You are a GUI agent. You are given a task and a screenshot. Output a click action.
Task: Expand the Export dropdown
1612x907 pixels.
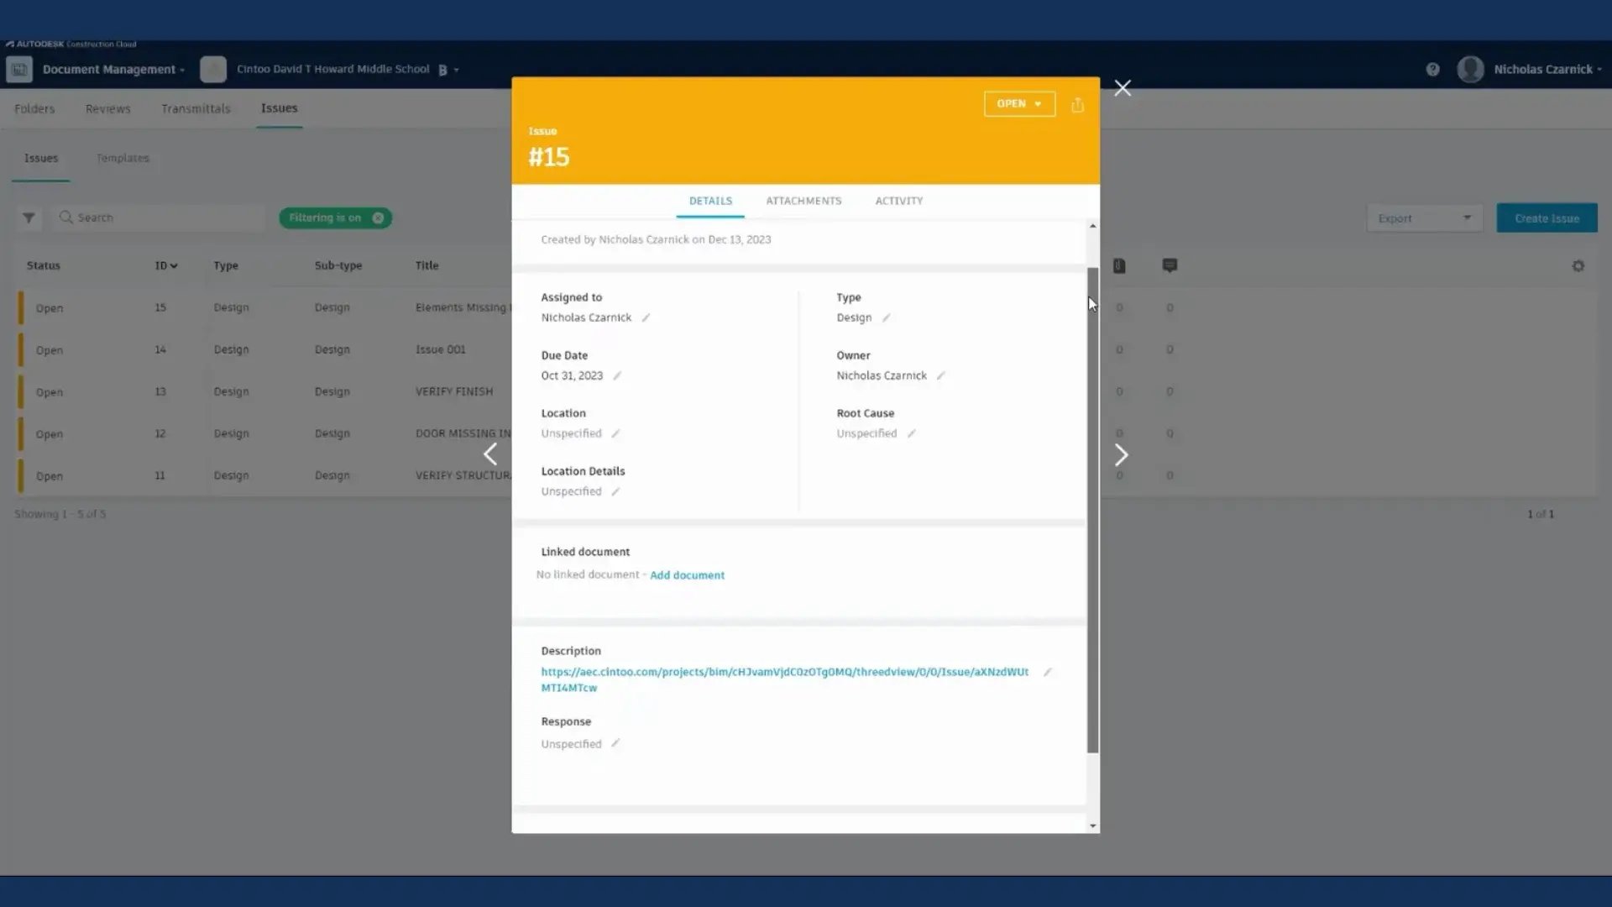(1424, 218)
